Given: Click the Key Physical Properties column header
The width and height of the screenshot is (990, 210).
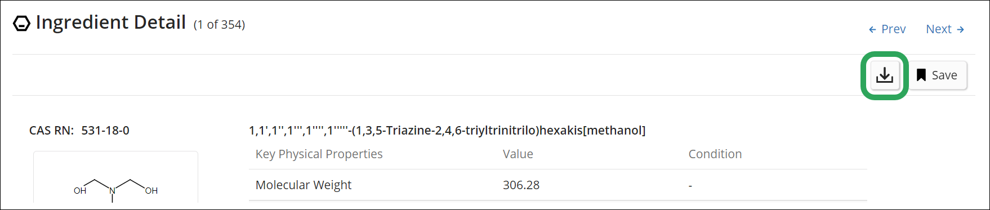Looking at the screenshot, I should coord(319,154).
